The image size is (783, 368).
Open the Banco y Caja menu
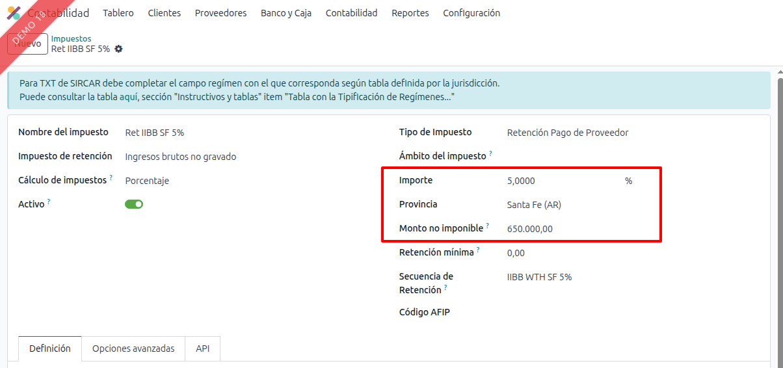[285, 13]
